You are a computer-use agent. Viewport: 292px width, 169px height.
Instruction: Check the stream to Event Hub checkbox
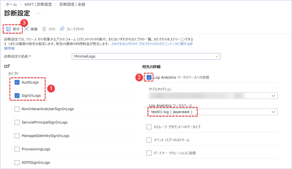click(149, 140)
